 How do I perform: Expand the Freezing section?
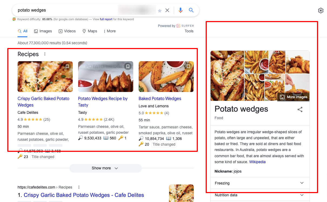(302, 183)
